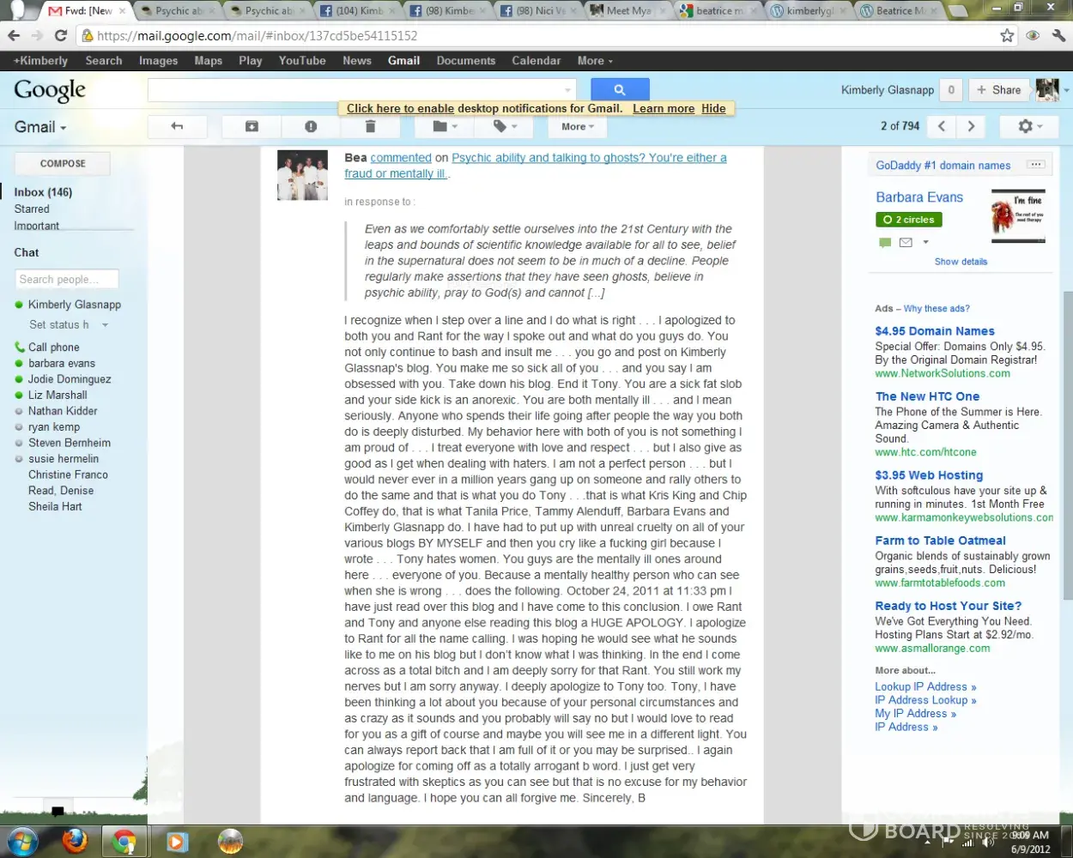The height and width of the screenshot is (858, 1073).
Task: Click the 2 circles button
Action: tap(909, 220)
